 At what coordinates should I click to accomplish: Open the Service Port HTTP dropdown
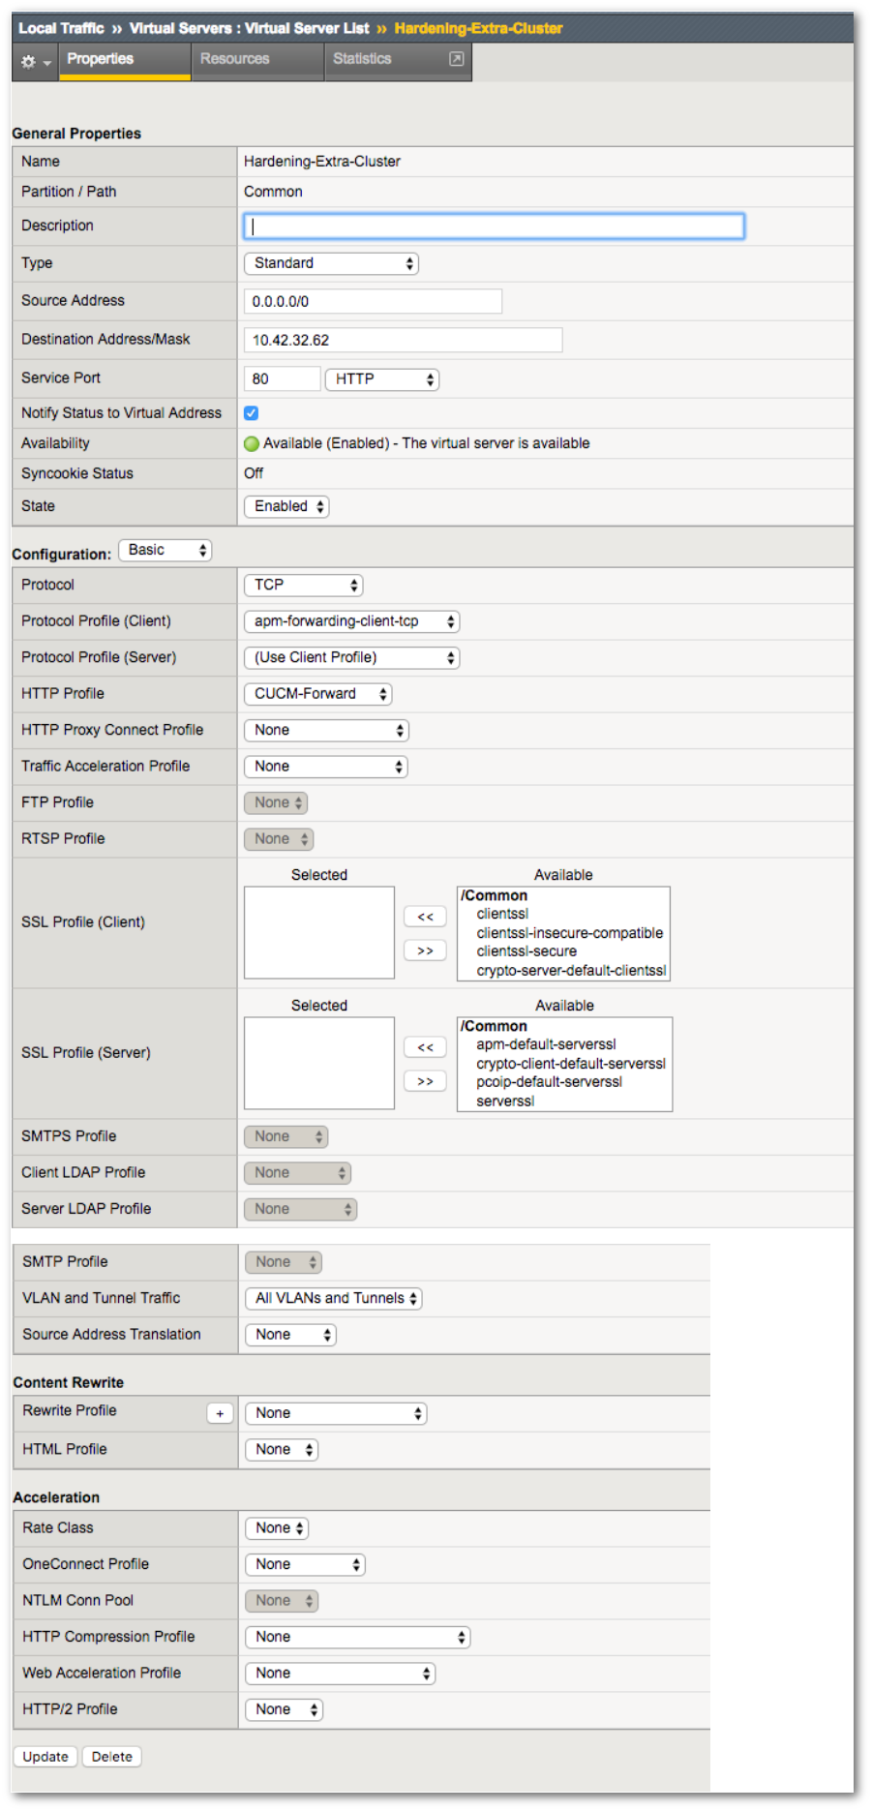coord(382,379)
